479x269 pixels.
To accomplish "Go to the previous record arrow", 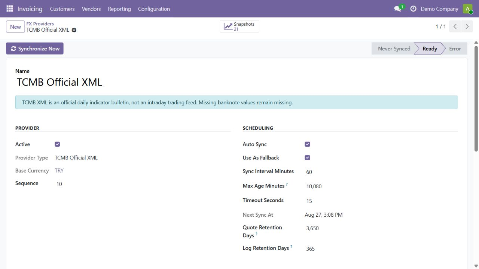I will 455,27.
